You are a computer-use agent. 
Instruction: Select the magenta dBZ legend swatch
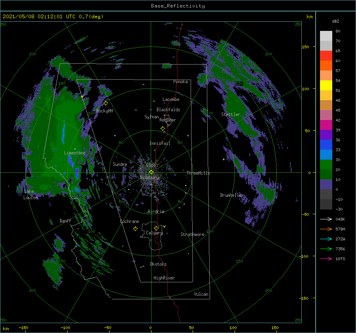pos(326,125)
